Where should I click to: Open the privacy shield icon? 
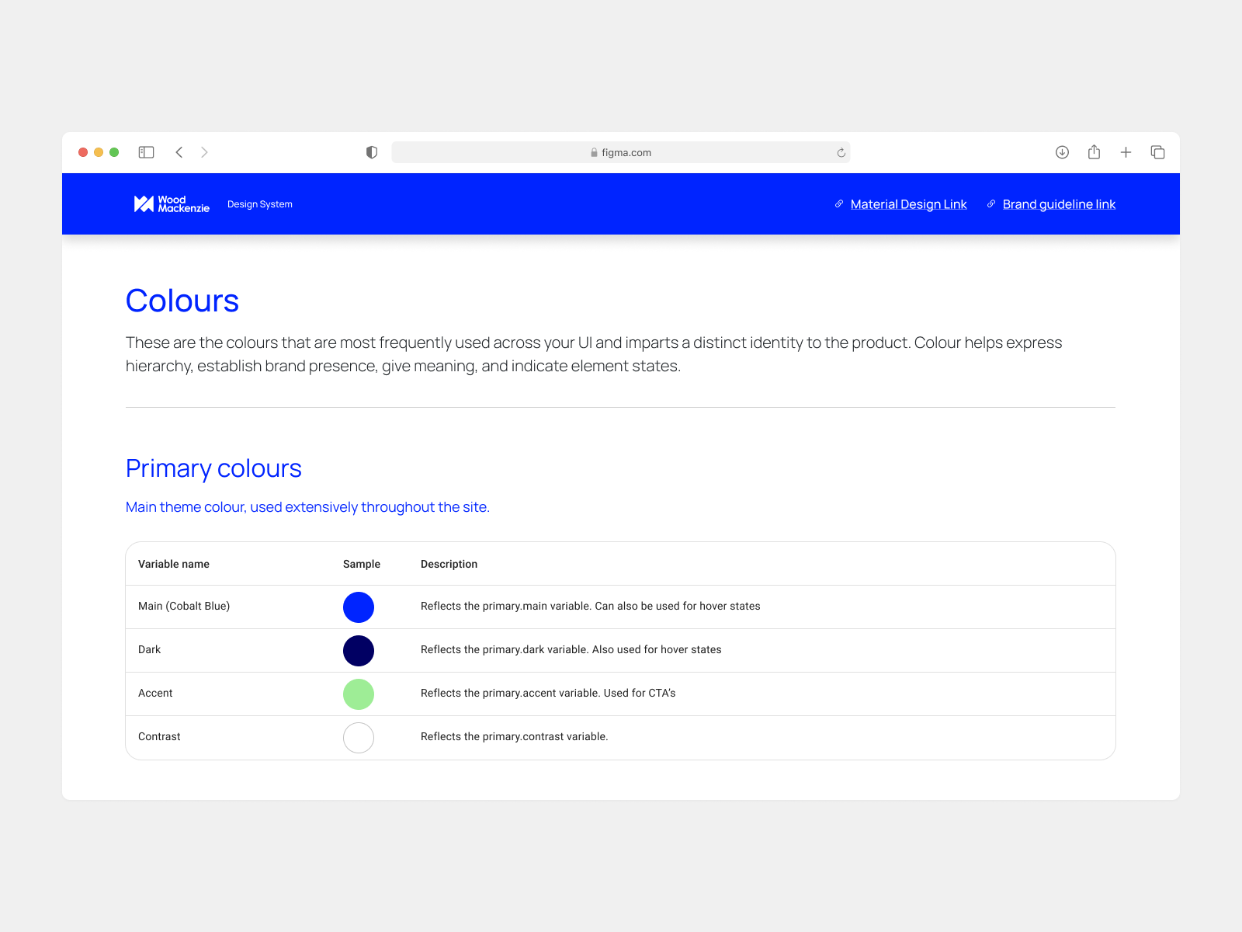pos(372,152)
